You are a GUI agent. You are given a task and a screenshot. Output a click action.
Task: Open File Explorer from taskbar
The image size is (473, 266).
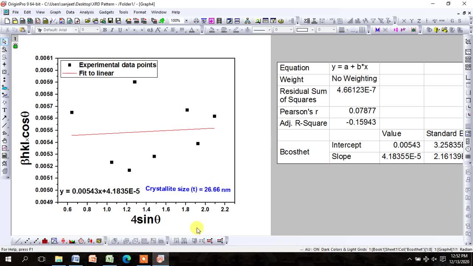pos(59,259)
